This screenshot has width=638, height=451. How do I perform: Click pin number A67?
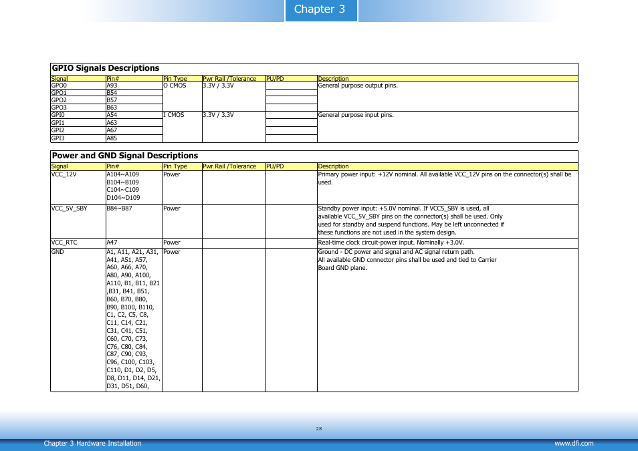[x=112, y=130]
